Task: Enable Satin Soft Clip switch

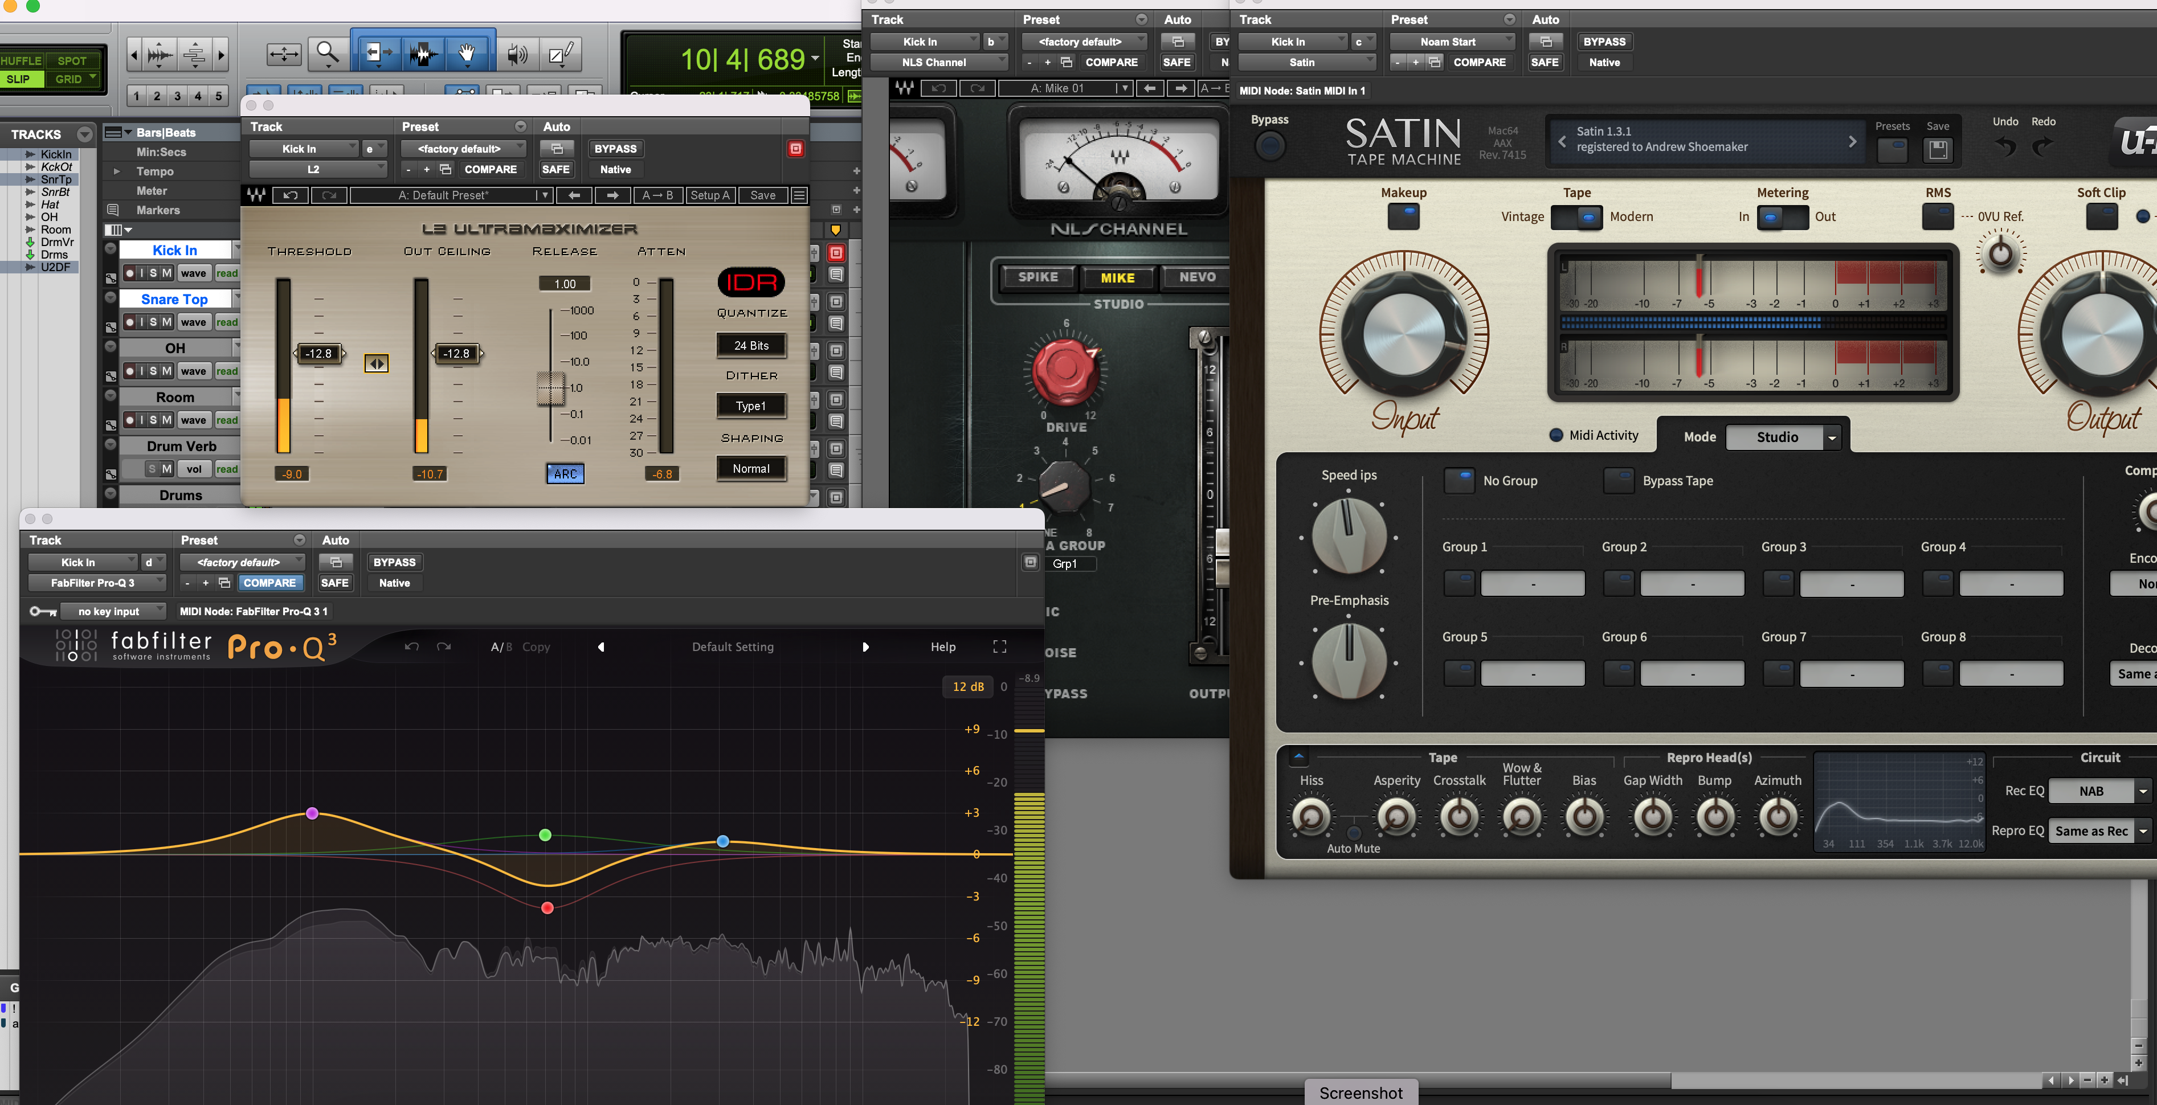Action: point(2101,217)
